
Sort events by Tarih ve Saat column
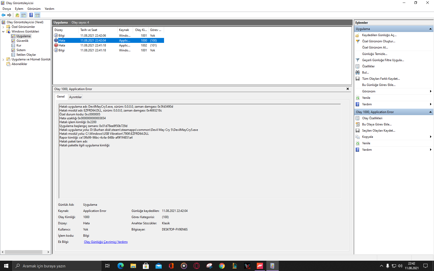coord(98,30)
